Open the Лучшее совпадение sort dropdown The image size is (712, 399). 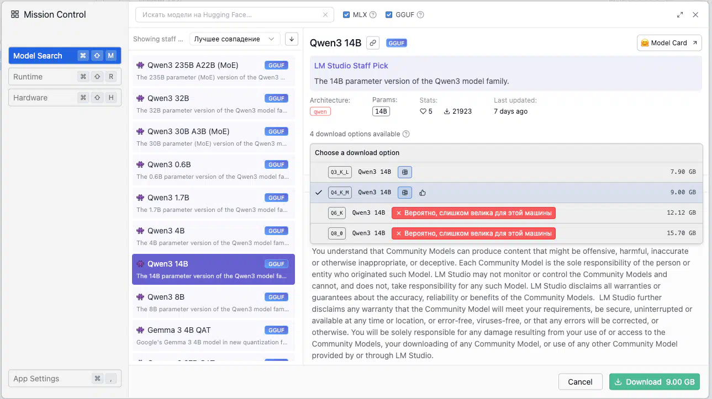pos(235,39)
